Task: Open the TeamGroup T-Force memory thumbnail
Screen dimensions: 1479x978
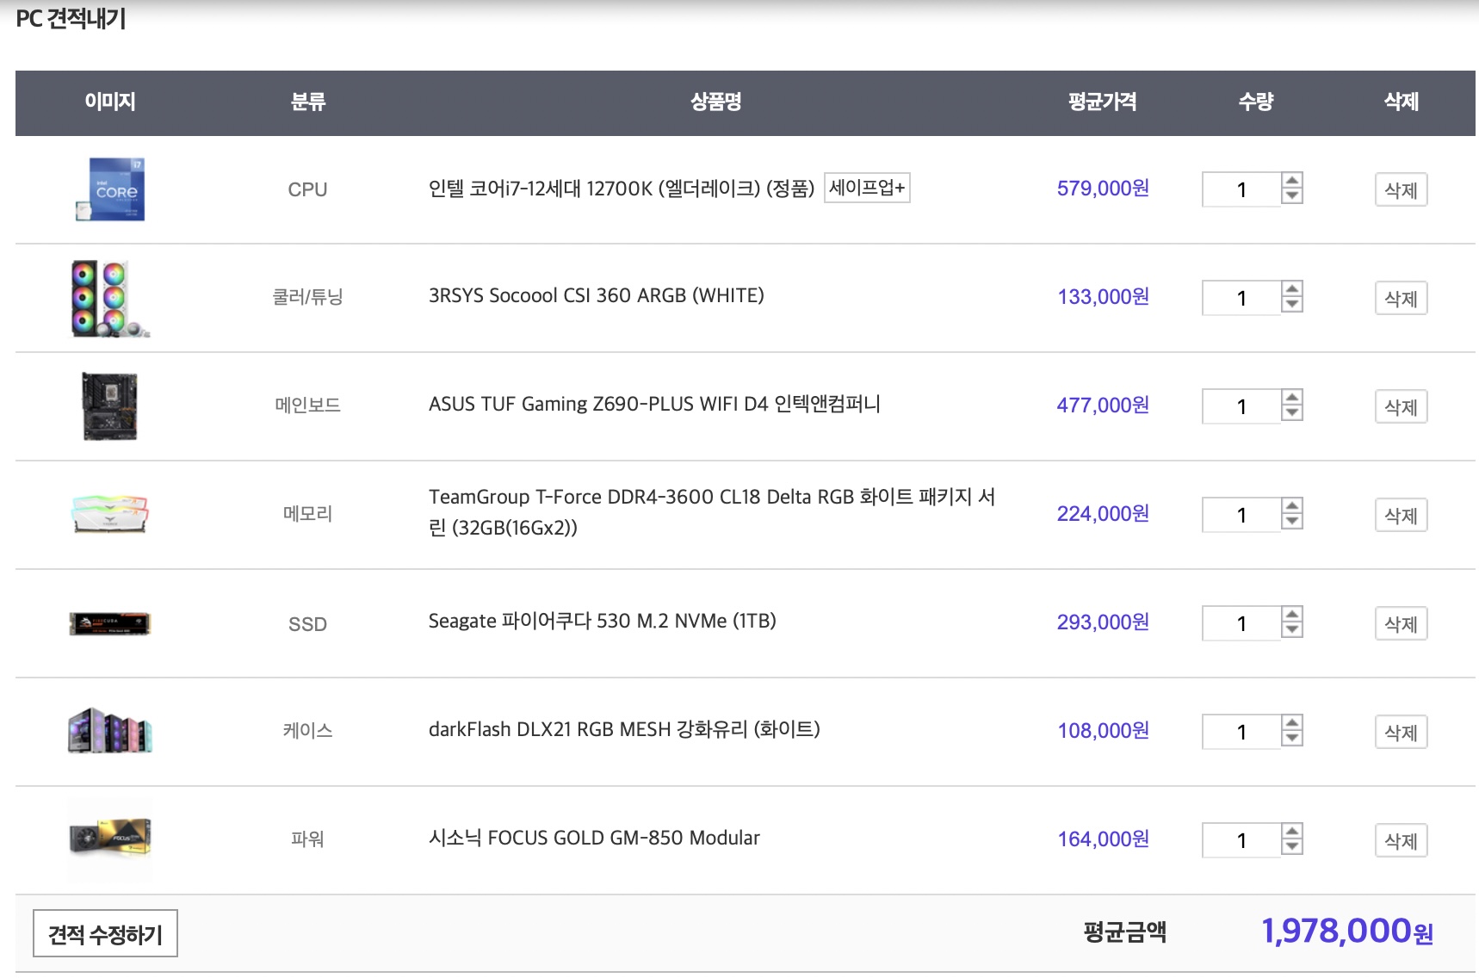Action: pos(109,514)
